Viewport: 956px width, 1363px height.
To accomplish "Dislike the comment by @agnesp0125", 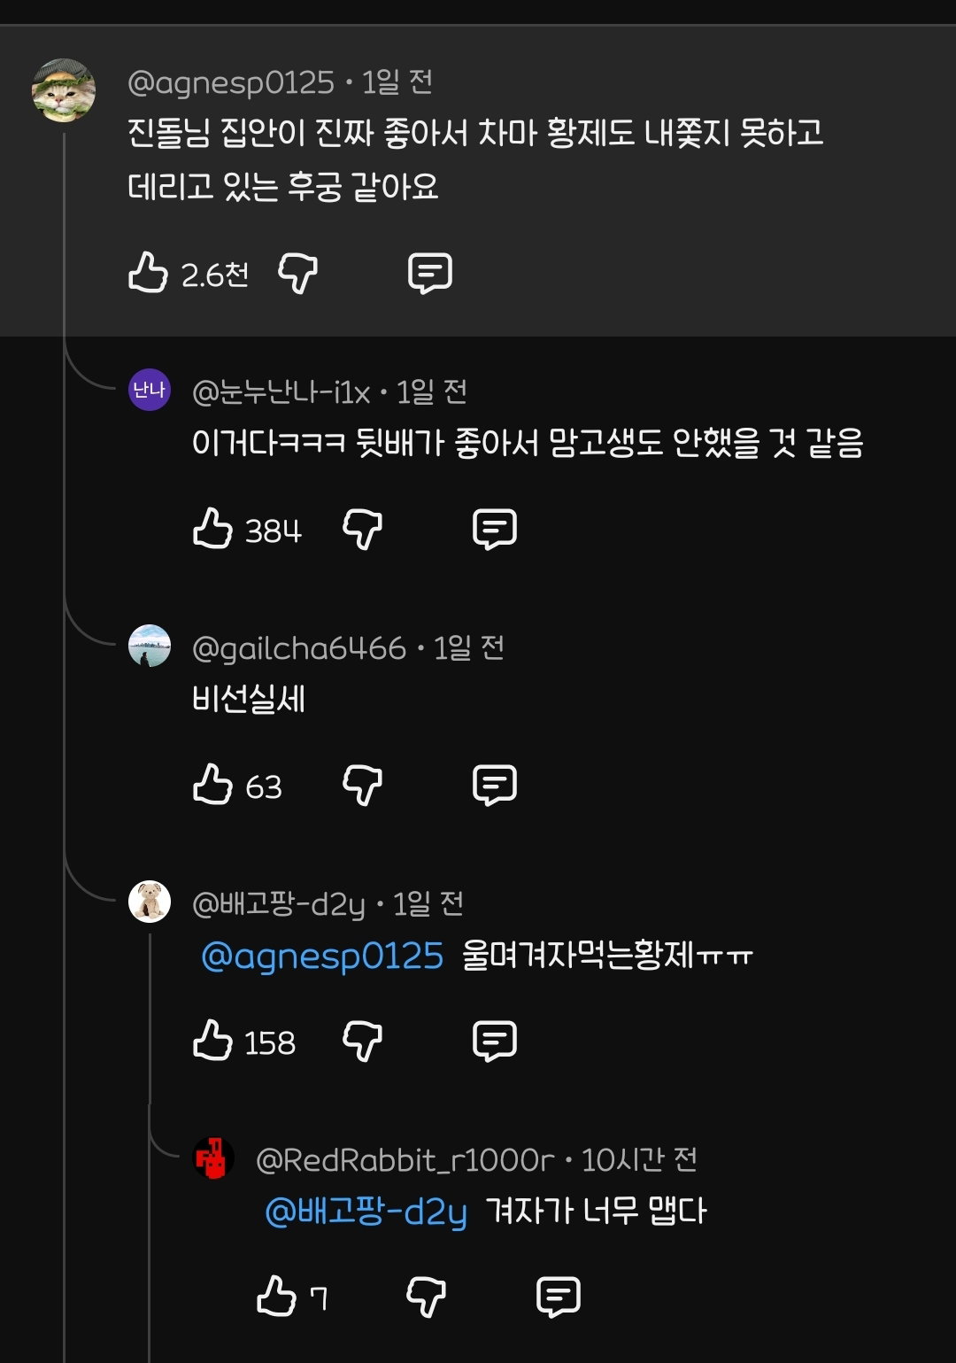I will click(297, 273).
